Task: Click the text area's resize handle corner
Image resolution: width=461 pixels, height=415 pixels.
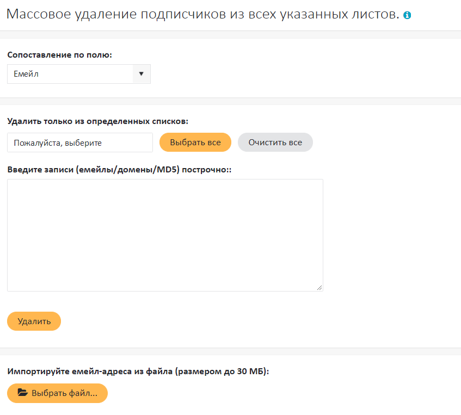Action: tap(319, 288)
